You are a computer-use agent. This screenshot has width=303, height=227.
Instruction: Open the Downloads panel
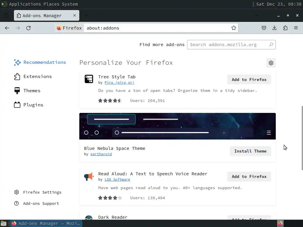[x=274, y=28]
